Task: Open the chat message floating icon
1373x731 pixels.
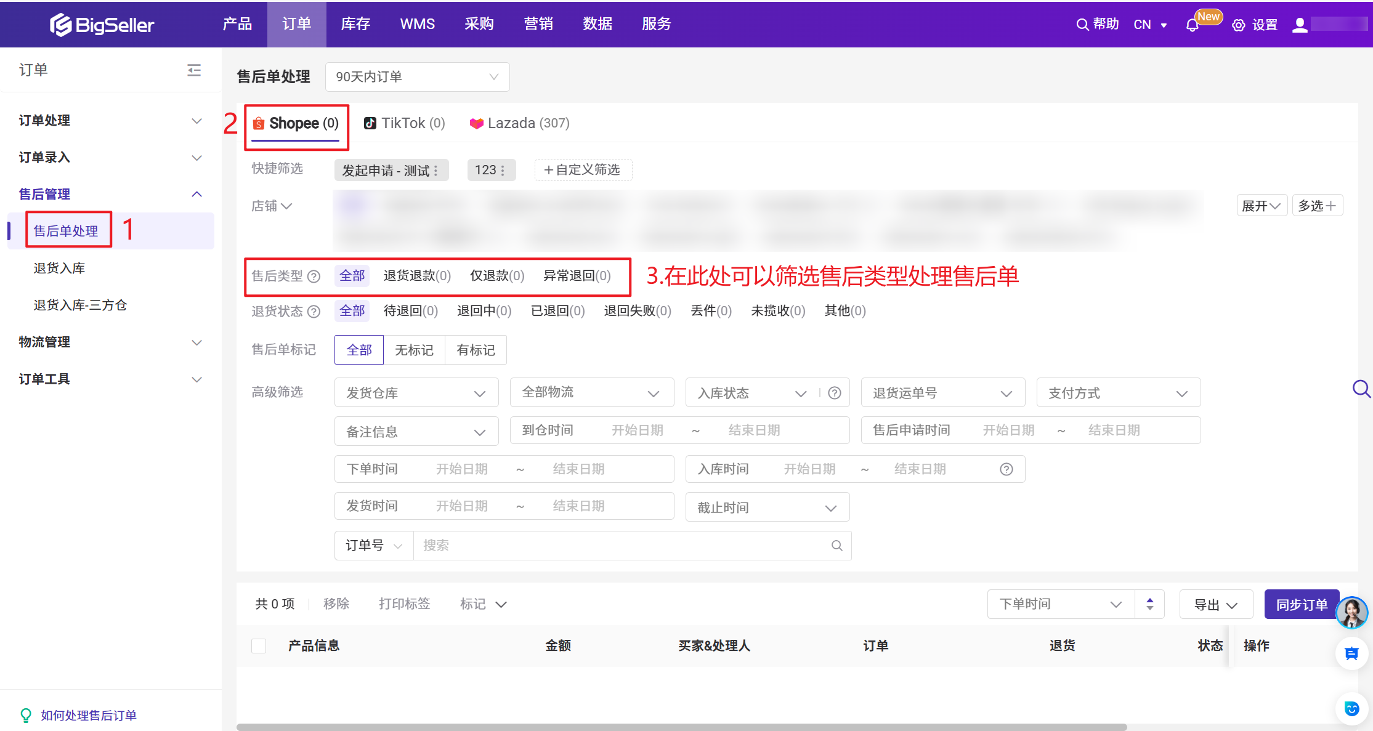Action: point(1351,653)
